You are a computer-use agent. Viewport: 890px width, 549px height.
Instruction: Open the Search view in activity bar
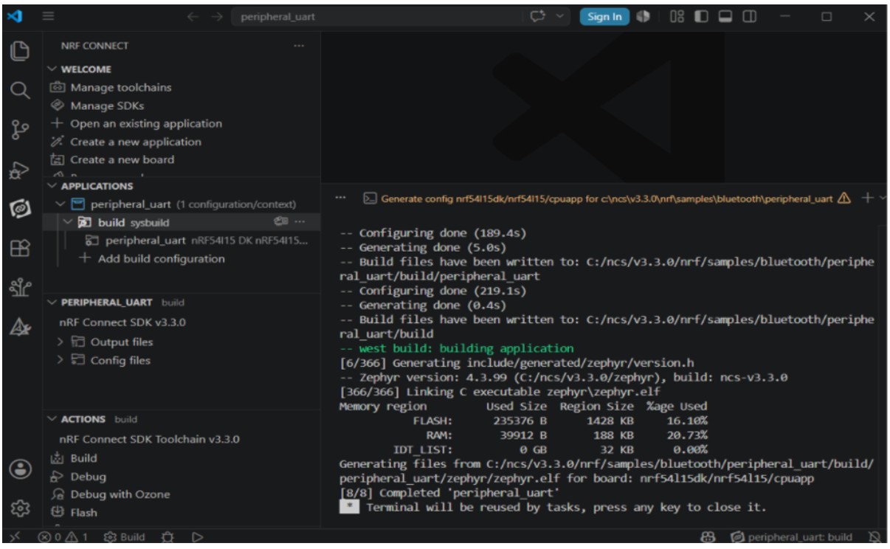click(20, 91)
